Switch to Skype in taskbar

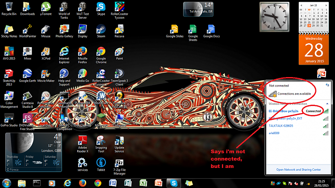[x=173, y=183]
